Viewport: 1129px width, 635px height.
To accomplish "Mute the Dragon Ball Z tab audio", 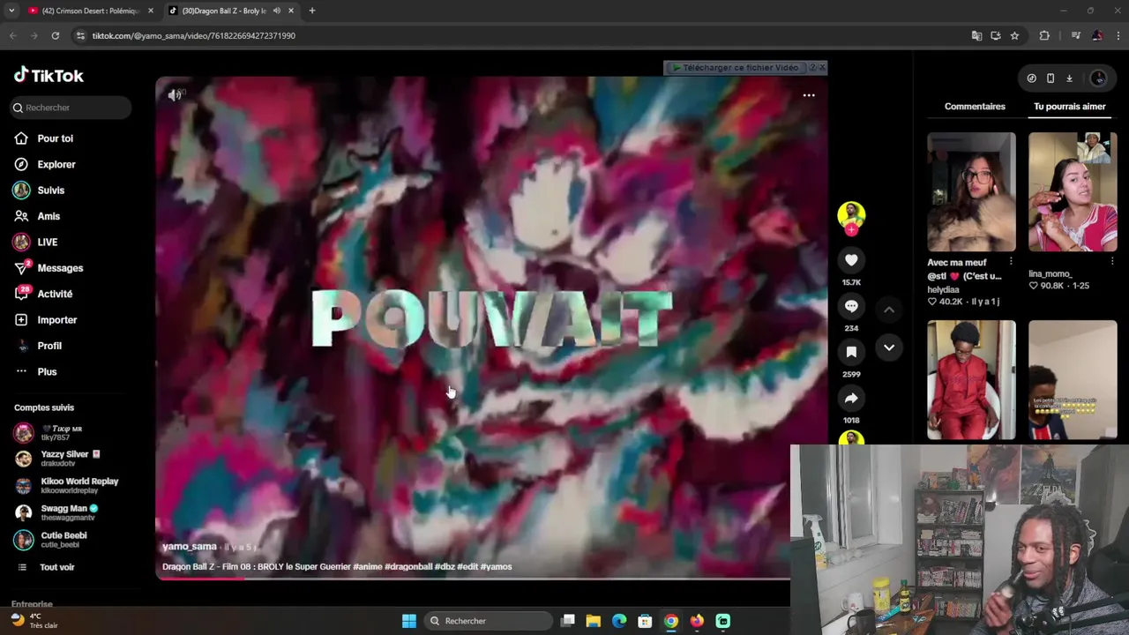I will pos(276,11).
